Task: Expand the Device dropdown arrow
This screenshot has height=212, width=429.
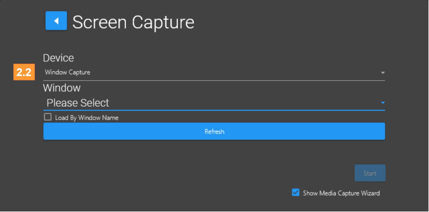Action: tap(383, 73)
